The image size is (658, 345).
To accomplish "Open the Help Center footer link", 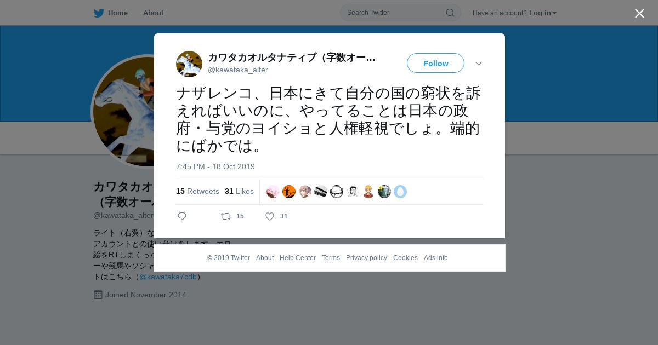I will click(298, 258).
